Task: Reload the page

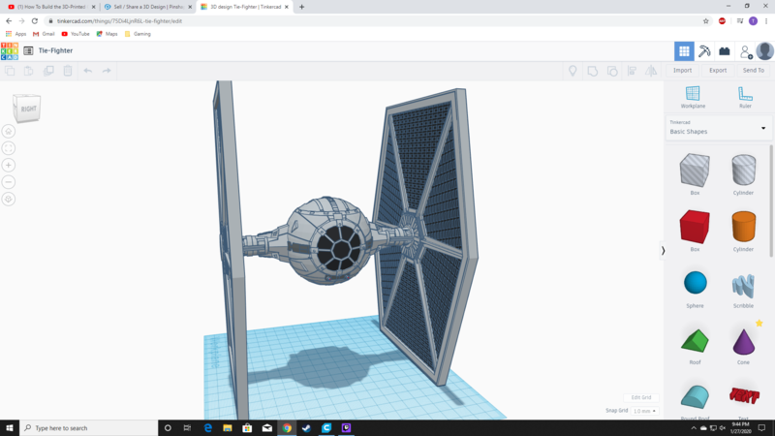Action: tap(35, 21)
